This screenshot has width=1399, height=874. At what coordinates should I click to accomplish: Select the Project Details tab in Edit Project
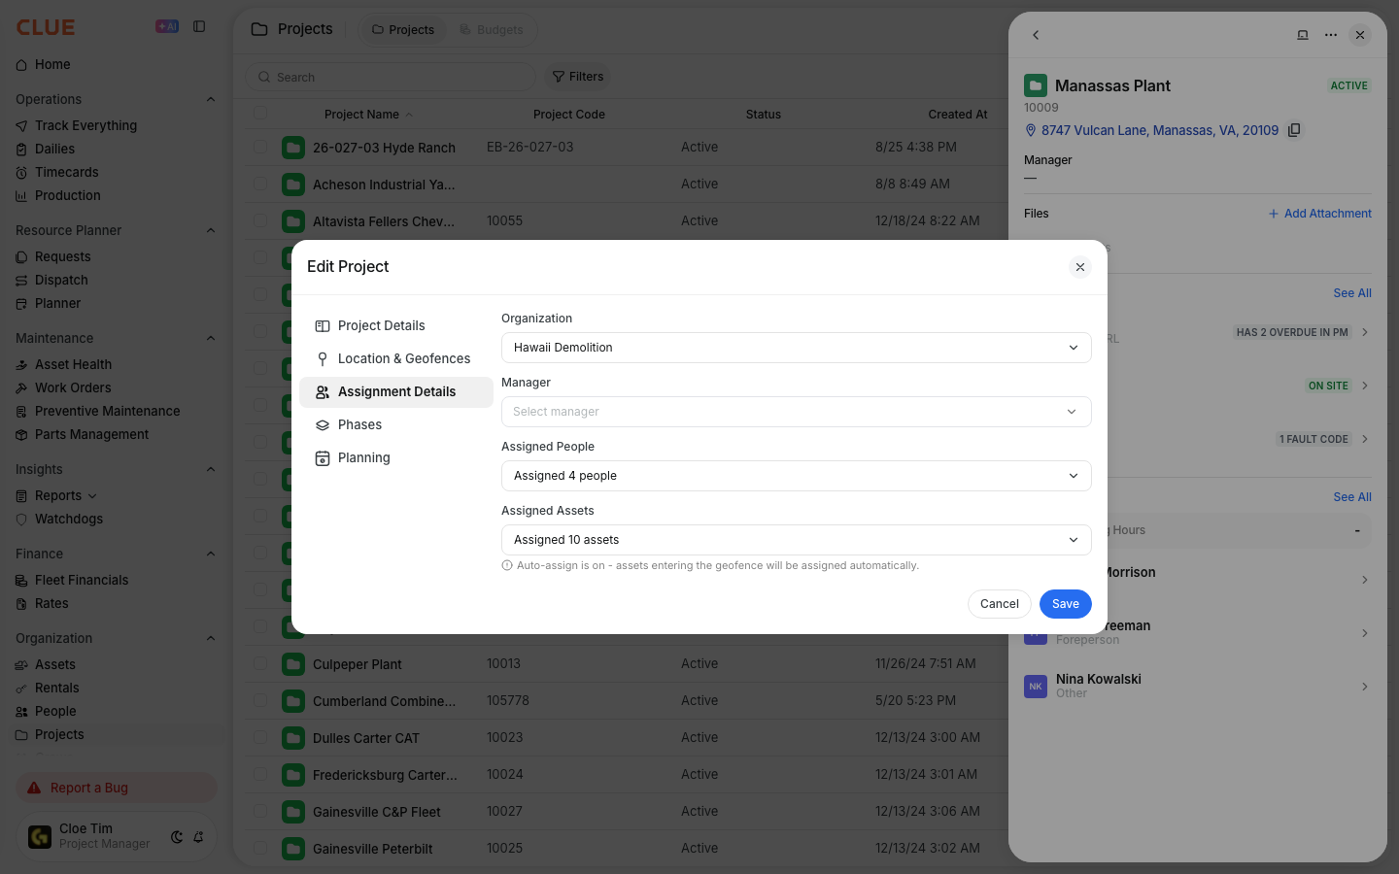pos(396,325)
